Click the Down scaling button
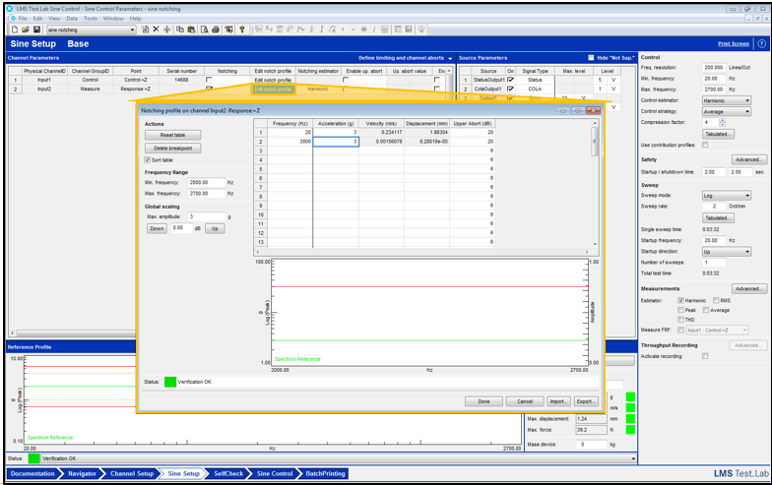The width and height of the screenshot is (772, 485). pos(158,228)
